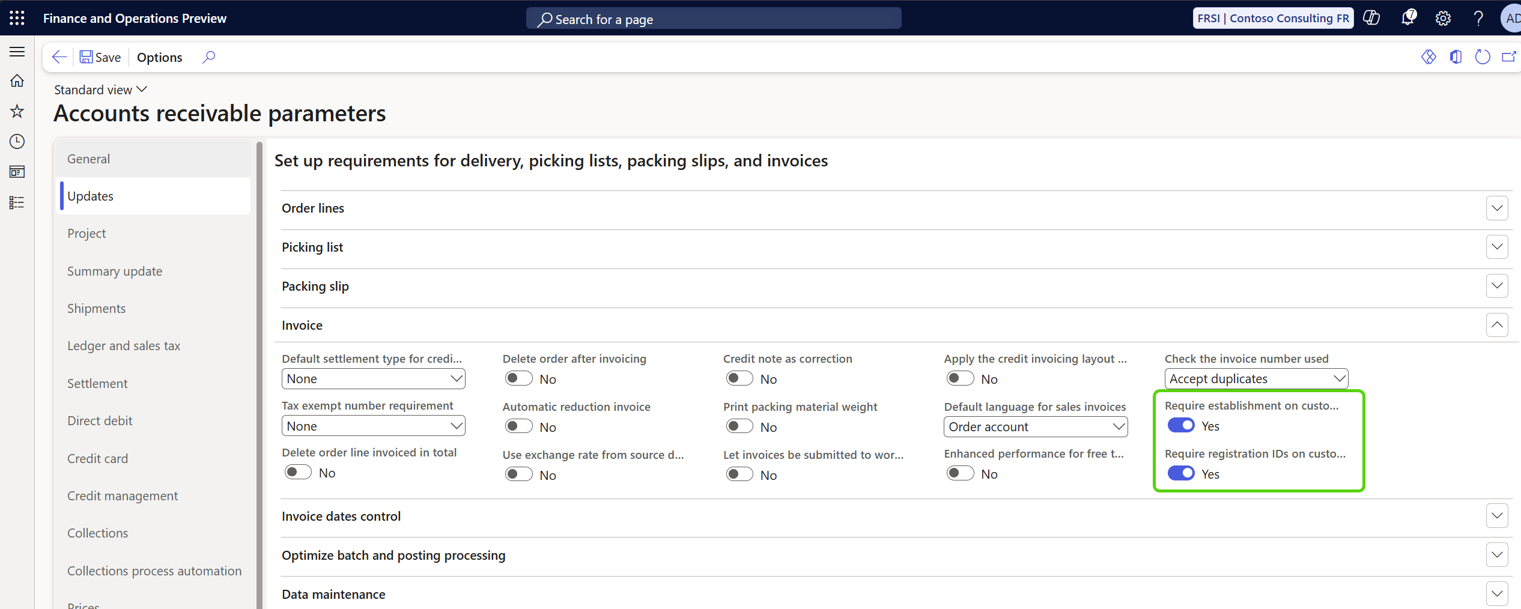Open the Help question mark icon

[1478, 18]
